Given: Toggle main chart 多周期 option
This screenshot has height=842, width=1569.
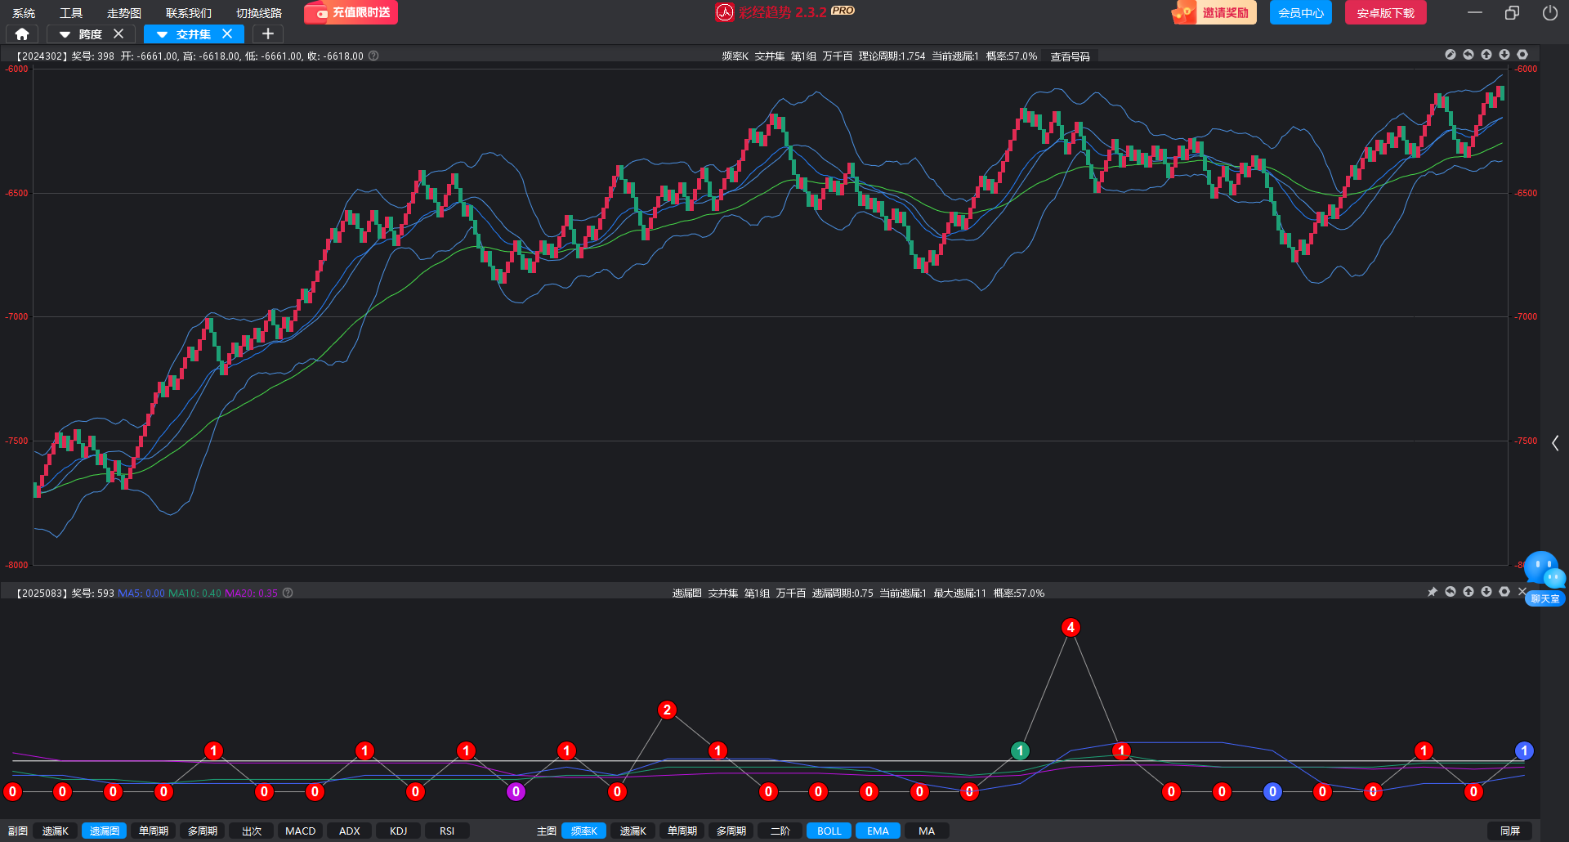Looking at the screenshot, I should point(731,831).
